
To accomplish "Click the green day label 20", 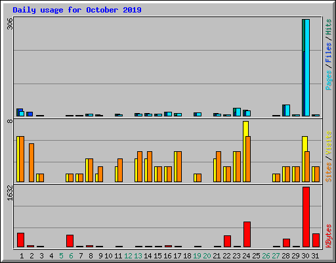I will [207, 256].
